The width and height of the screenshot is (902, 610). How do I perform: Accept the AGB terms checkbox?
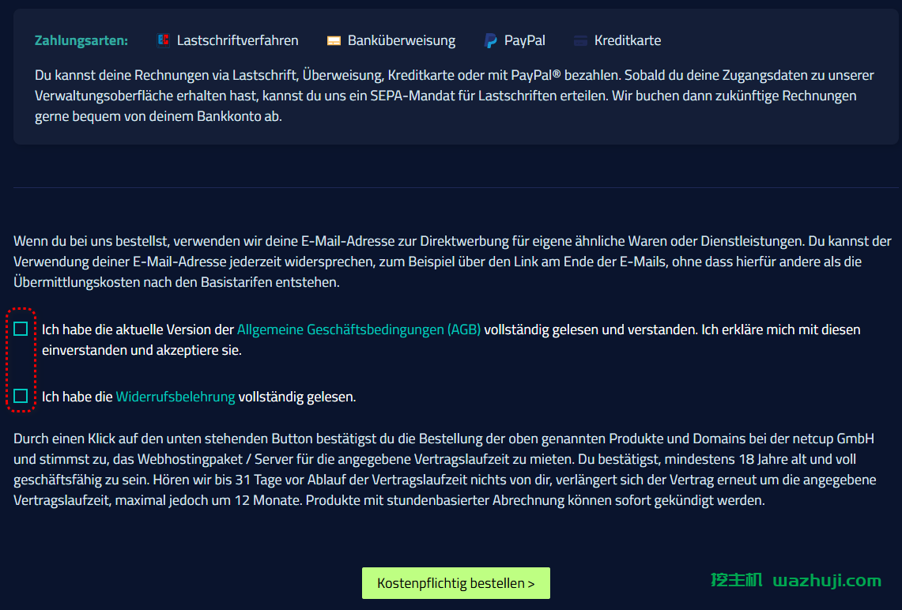tap(21, 329)
